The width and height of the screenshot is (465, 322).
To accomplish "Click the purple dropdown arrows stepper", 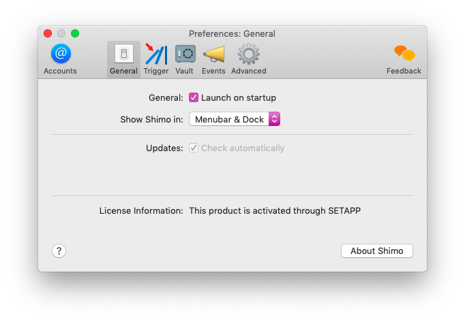I will coord(274,119).
